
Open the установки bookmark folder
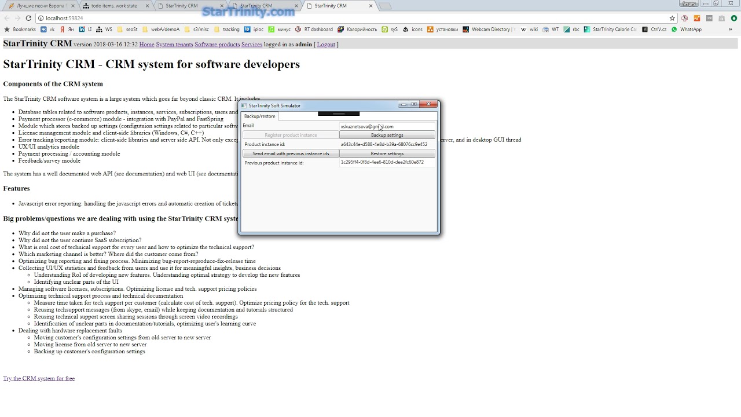[x=442, y=30]
